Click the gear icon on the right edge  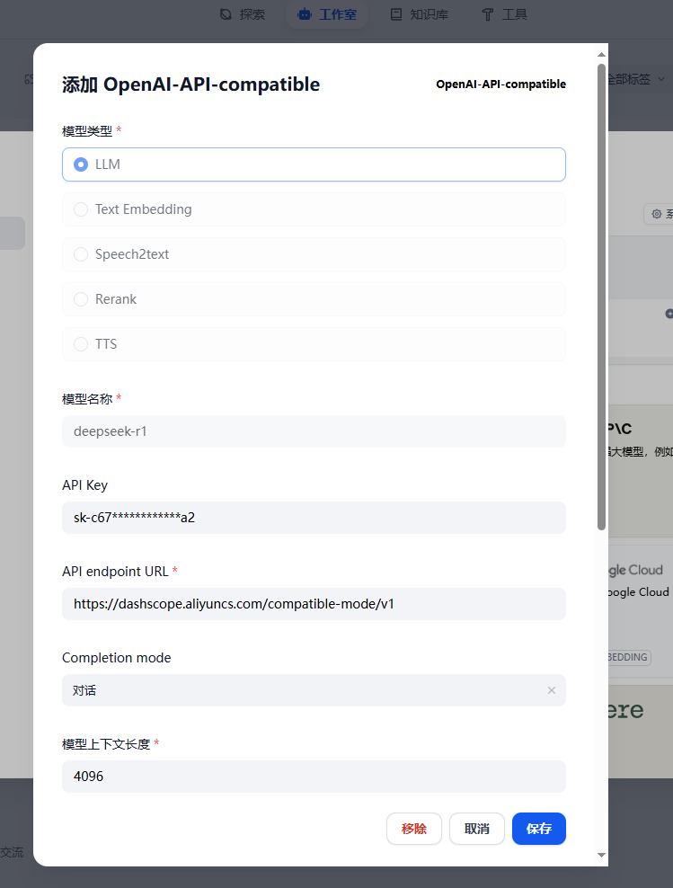tap(657, 214)
